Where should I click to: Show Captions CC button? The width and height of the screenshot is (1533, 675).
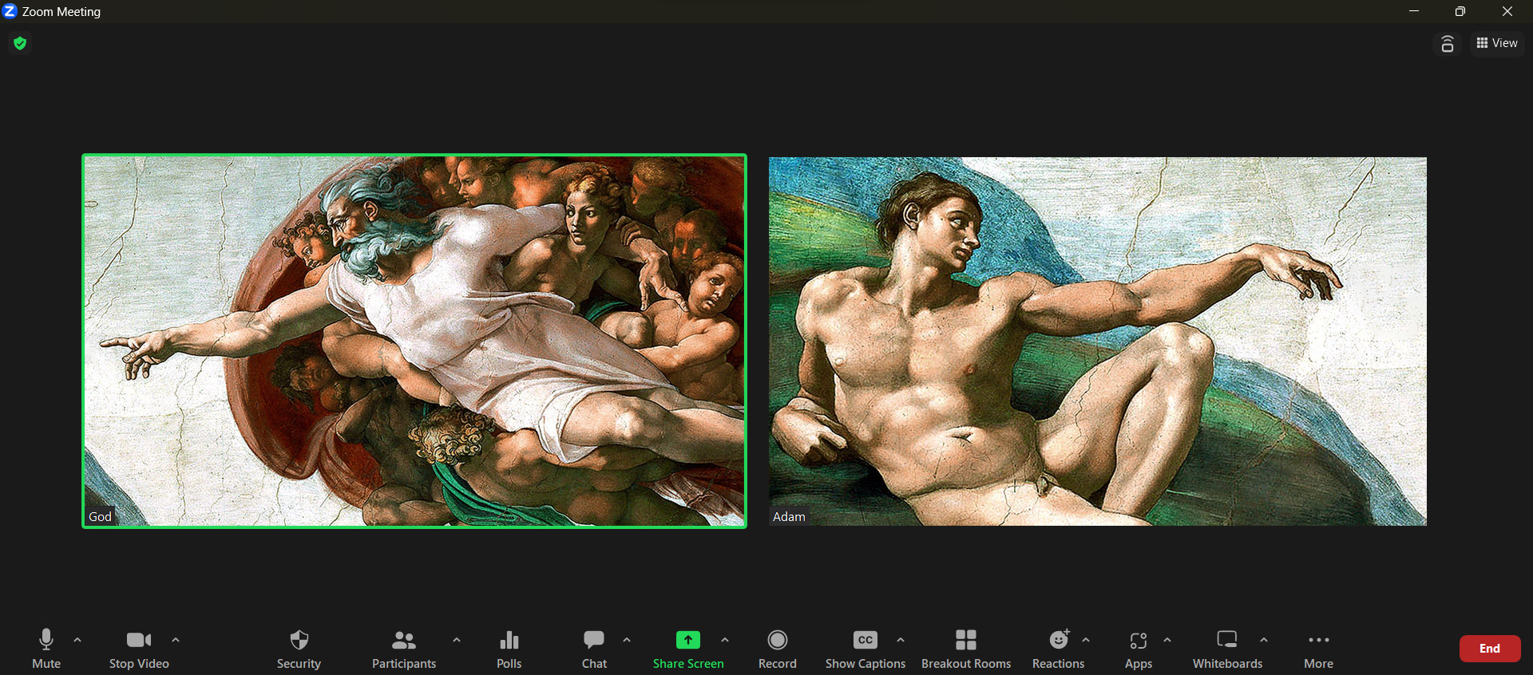(x=866, y=649)
